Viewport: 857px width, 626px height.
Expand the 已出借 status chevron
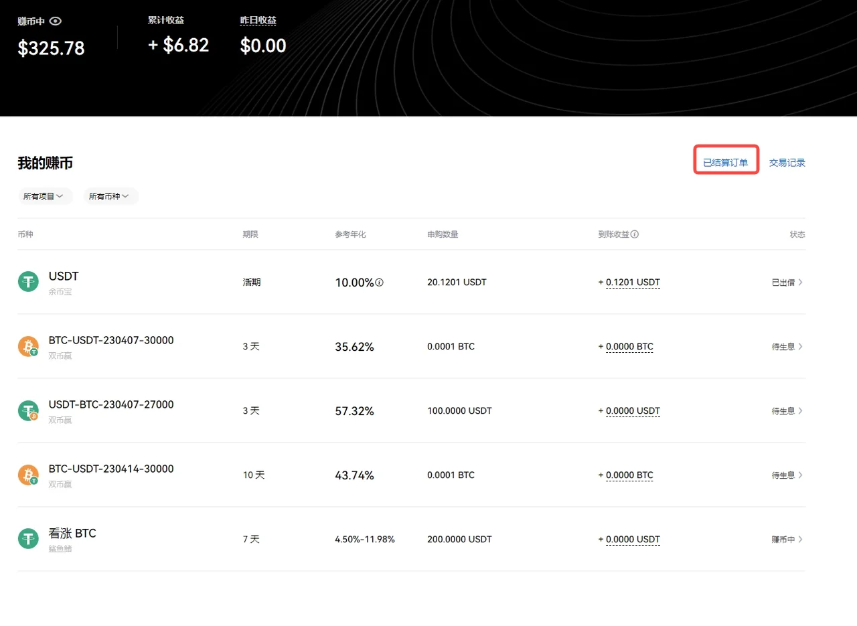coord(801,282)
